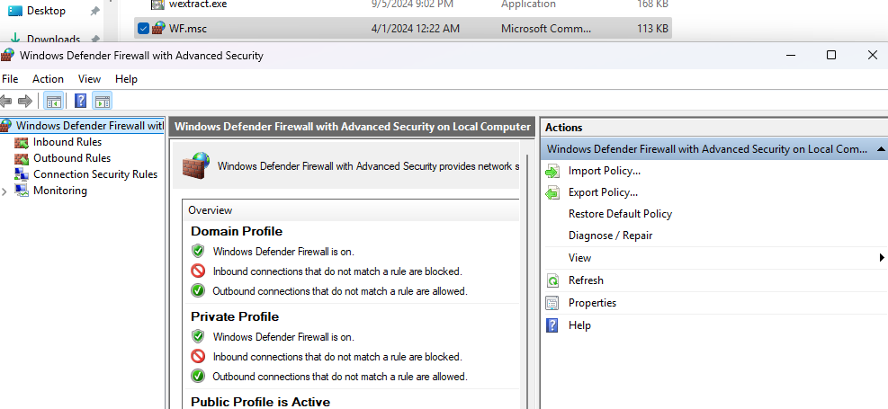Open the File menu
Screen dimensions: 888x409
pos(10,79)
